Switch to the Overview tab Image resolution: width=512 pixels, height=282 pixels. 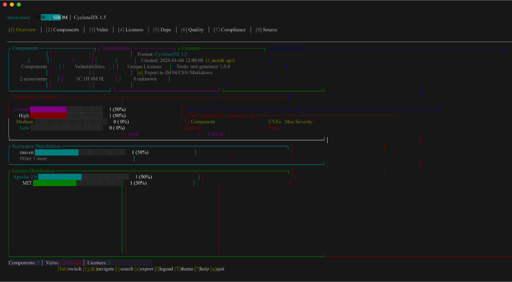coord(22,30)
